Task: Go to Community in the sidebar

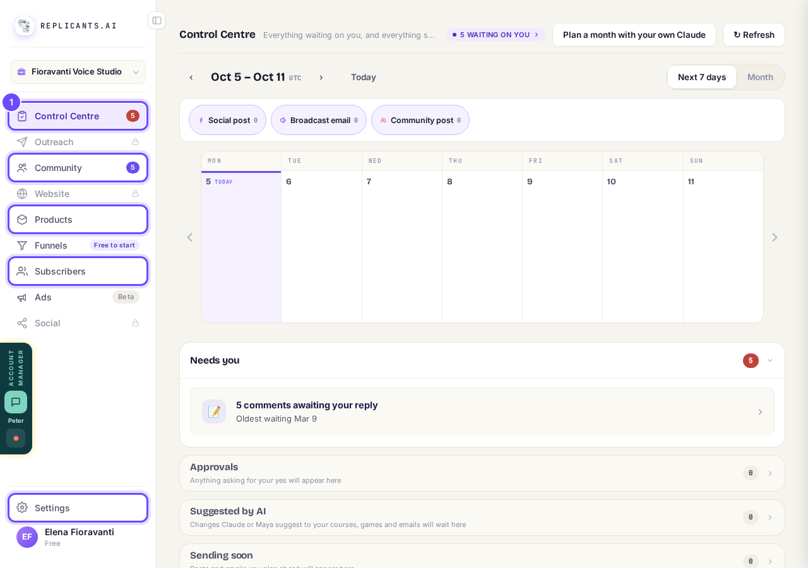Action: [x=78, y=168]
